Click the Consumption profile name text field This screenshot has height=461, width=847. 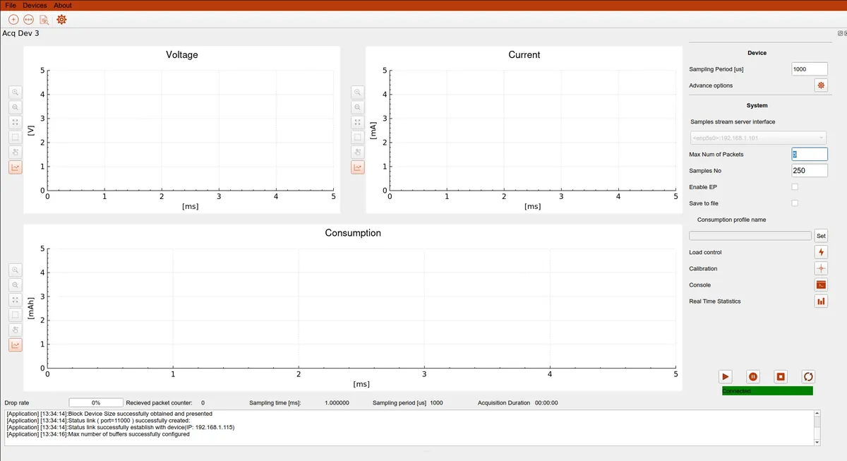click(x=750, y=236)
